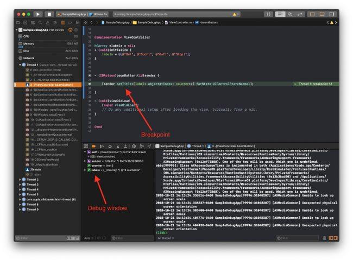
Task: Jump to the previous issue arrow
Action: pyautogui.click(x=327, y=22)
